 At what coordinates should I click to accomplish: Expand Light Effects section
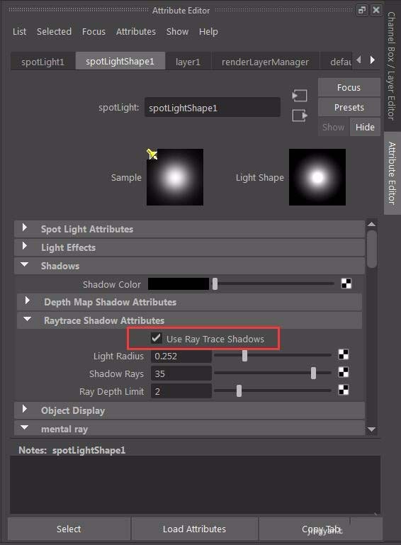click(24, 246)
